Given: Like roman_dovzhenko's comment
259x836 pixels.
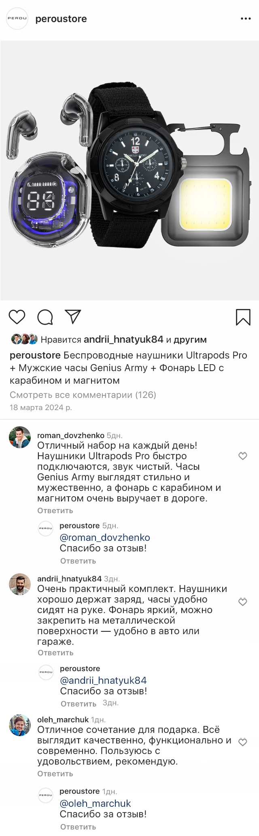Looking at the screenshot, I should point(242,456).
